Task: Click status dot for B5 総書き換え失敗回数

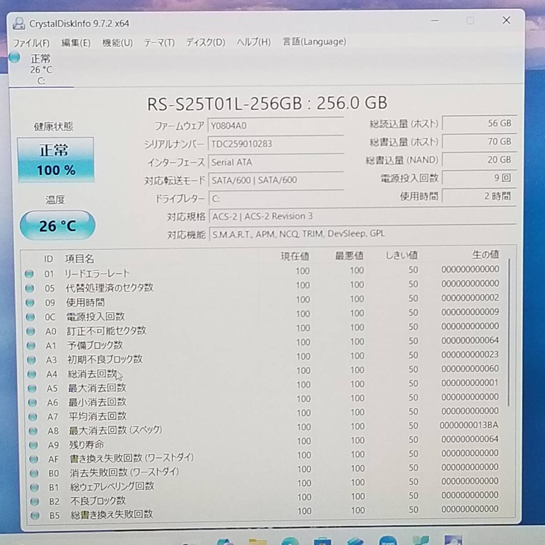Action: coord(35,515)
